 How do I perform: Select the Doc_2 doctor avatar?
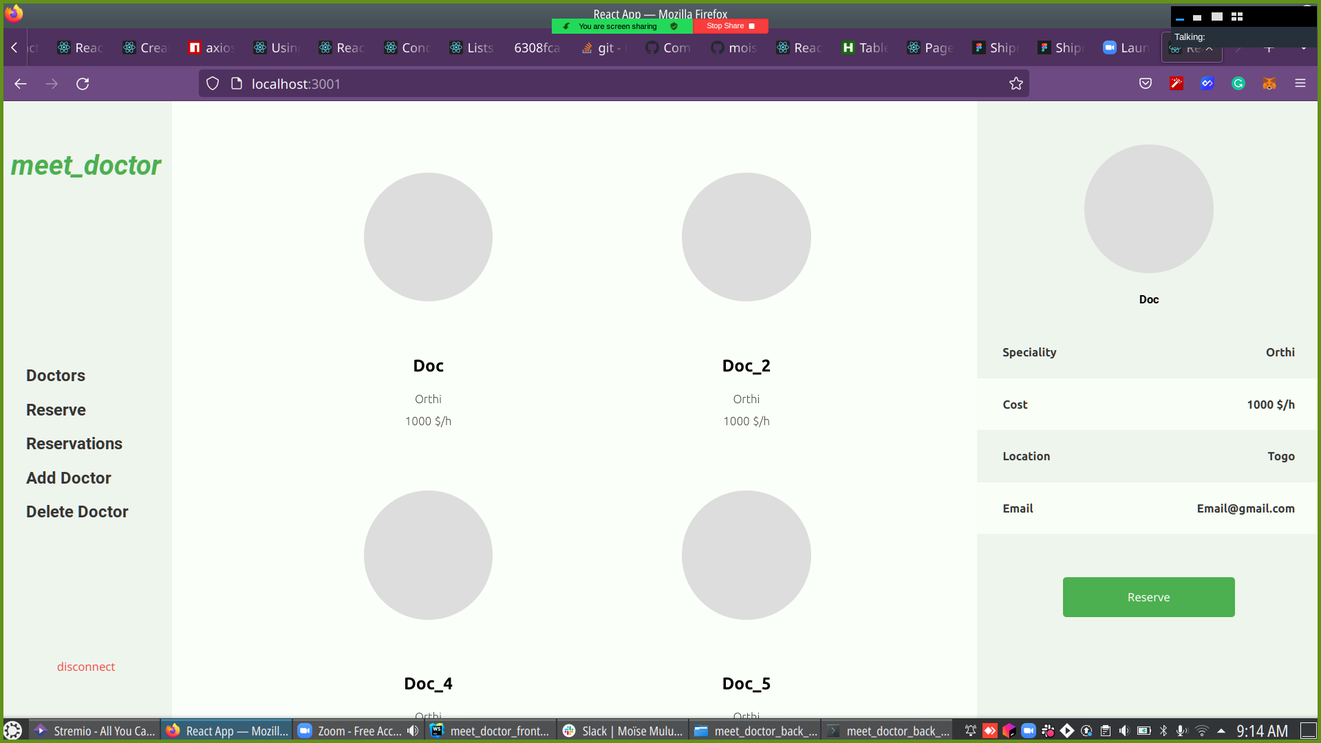click(x=746, y=237)
